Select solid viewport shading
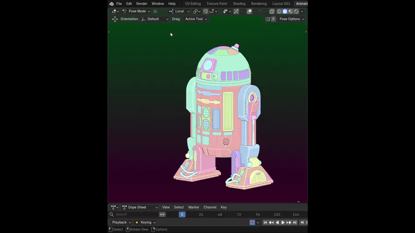 (285, 12)
